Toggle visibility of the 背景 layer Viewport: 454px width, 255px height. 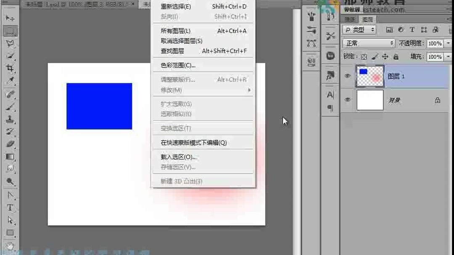point(347,99)
